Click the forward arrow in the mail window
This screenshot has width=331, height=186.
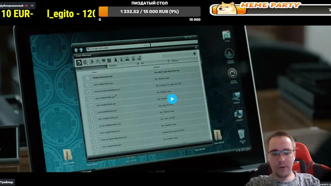pos(81,50)
